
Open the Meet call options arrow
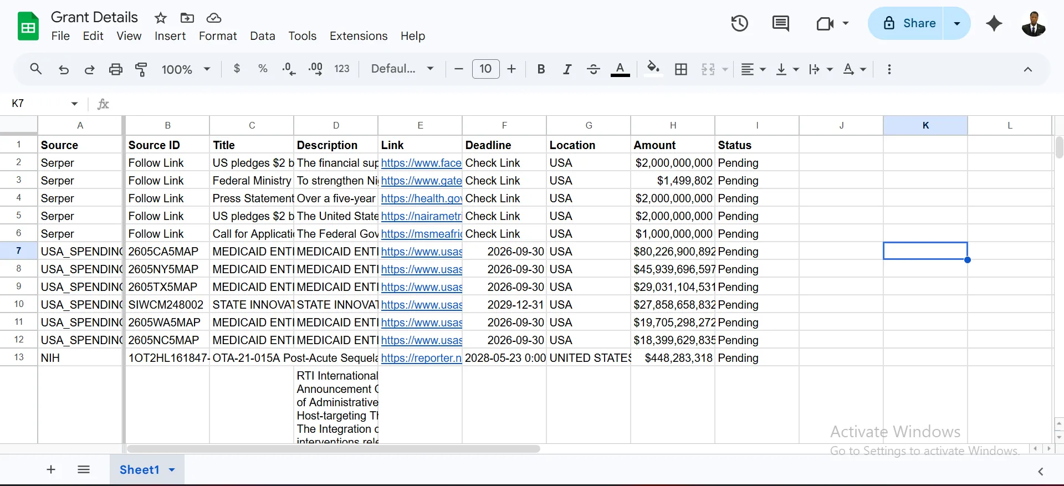[846, 23]
